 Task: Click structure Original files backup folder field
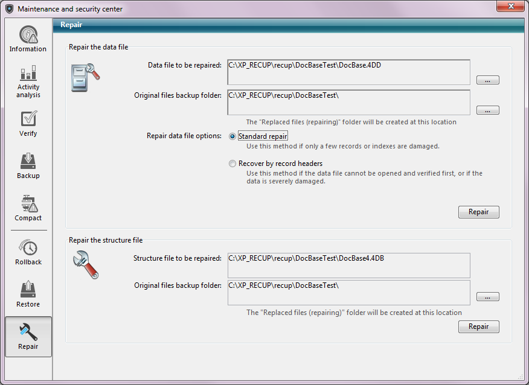[349, 293]
